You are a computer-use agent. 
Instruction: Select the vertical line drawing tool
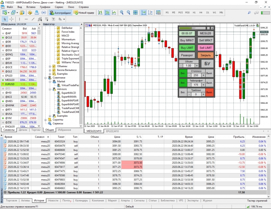tap(19, 19)
